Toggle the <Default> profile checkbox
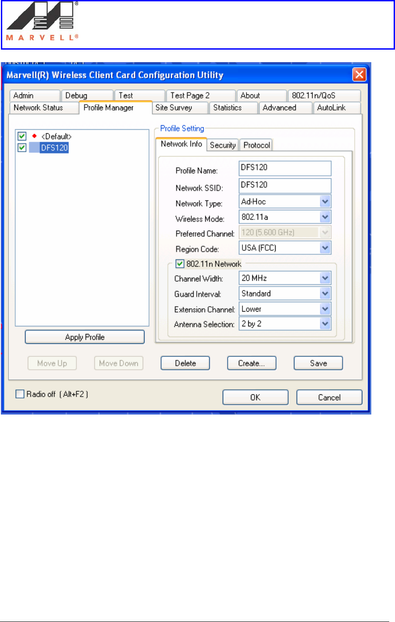This screenshot has height=622, width=395. pyautogui.click(x=22, y=136)
